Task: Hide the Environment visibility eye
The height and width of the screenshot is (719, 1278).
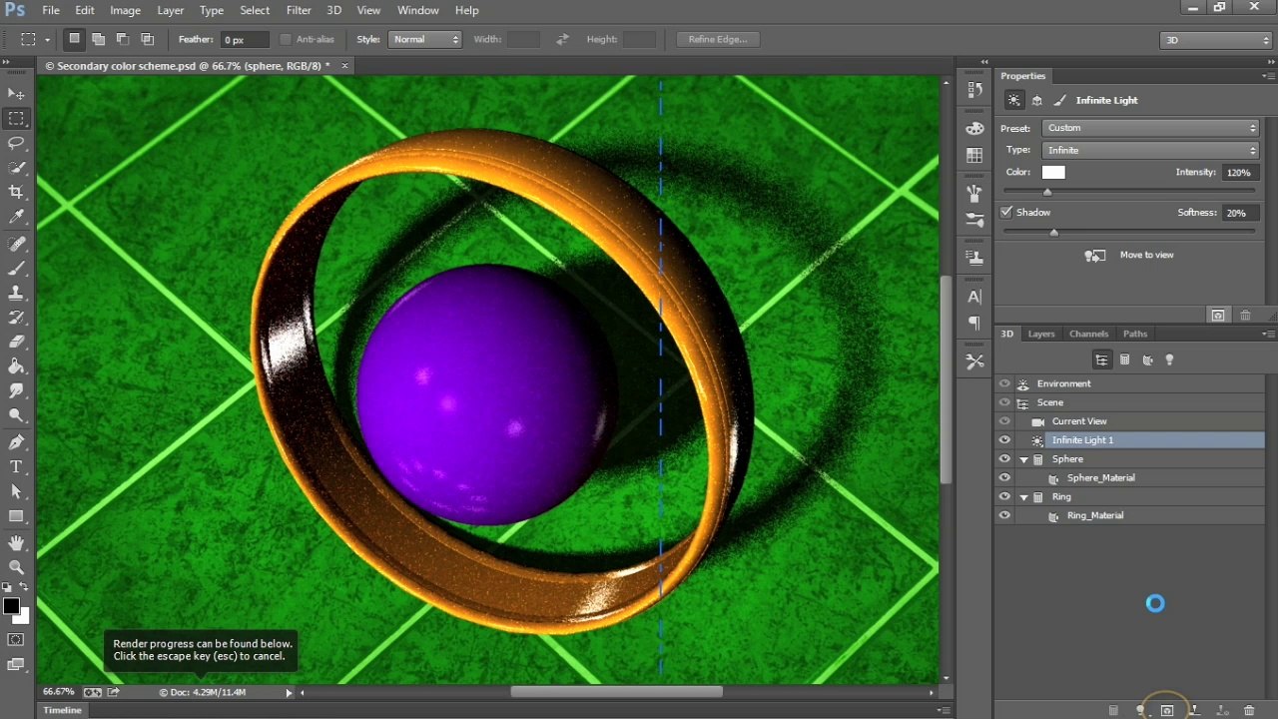Action: (x=1004, y=383)
